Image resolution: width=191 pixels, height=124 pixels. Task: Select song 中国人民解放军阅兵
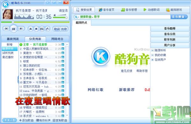coord(42,49)
